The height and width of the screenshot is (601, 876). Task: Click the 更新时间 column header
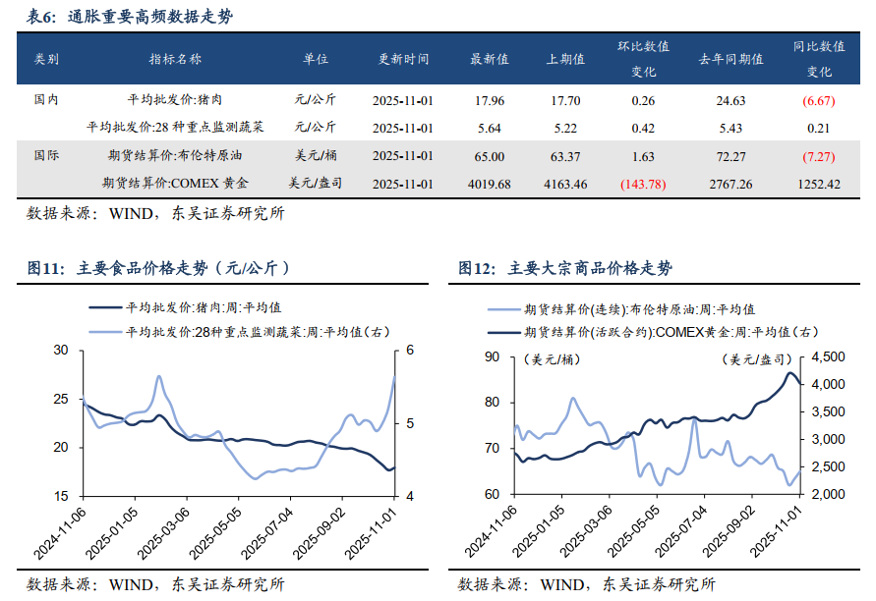point(403,60)
